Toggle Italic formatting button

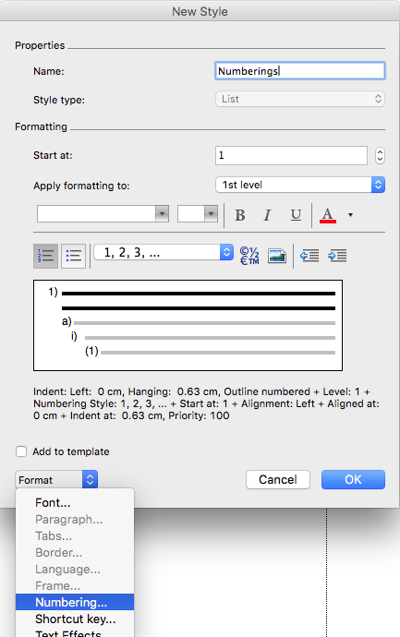click(268, 215)
